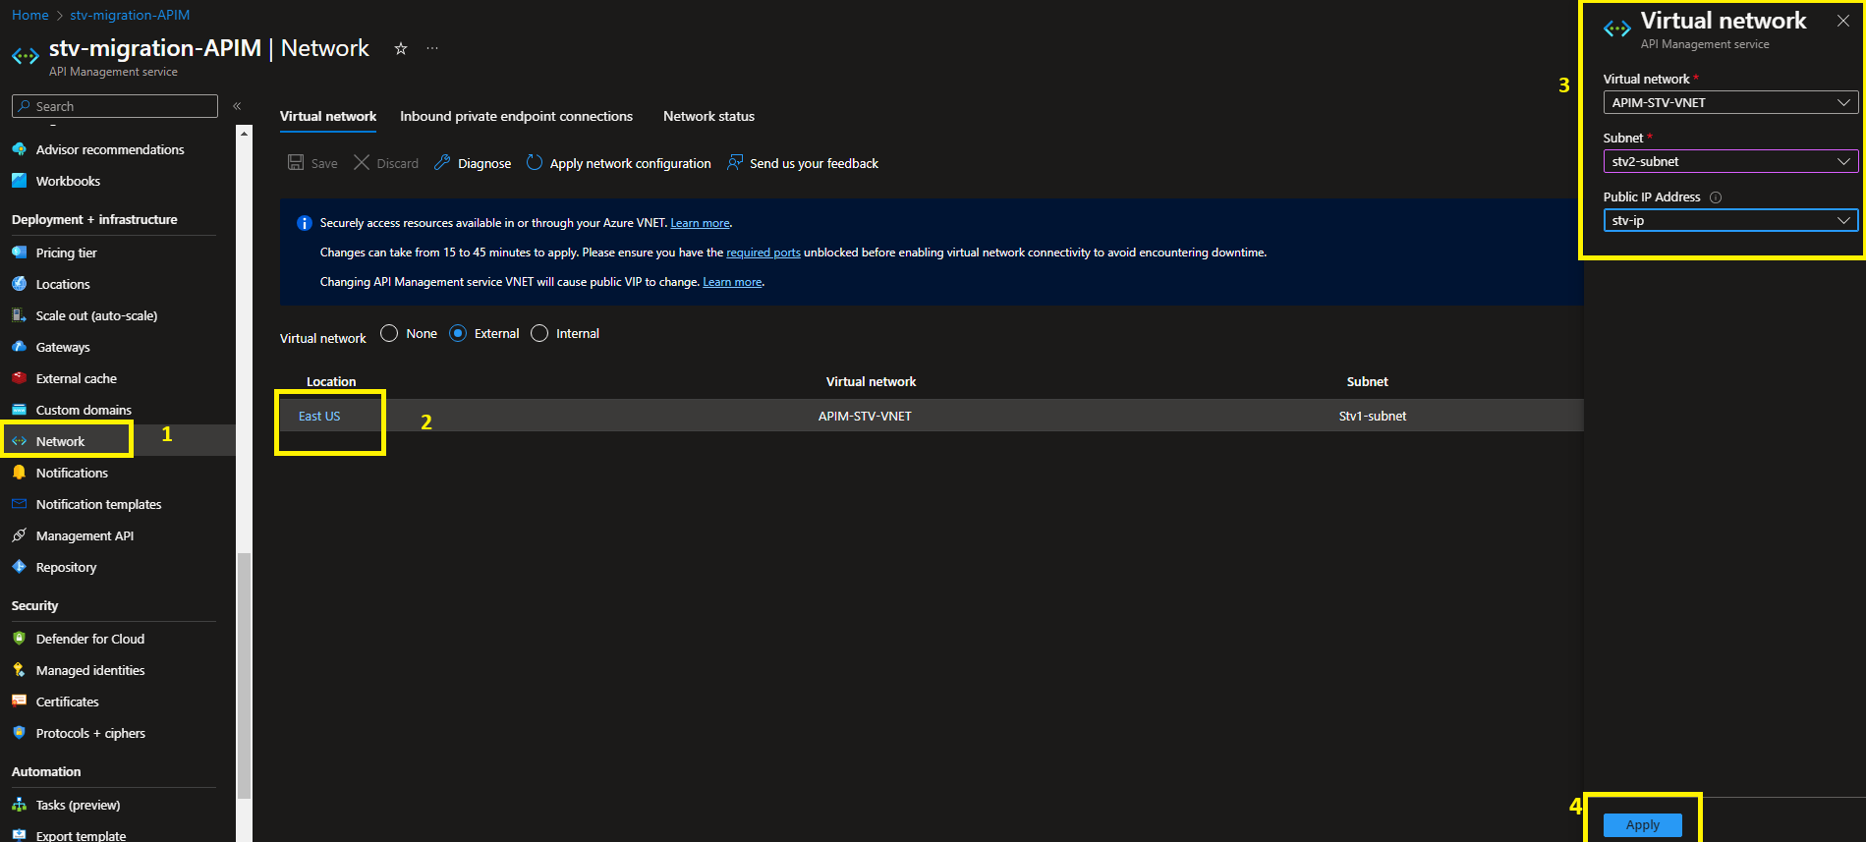1866x842 pixels.
Task: Click the APIM-STV-VNET cell in the table
Action: pyautogui.click(x=865, y=417)
